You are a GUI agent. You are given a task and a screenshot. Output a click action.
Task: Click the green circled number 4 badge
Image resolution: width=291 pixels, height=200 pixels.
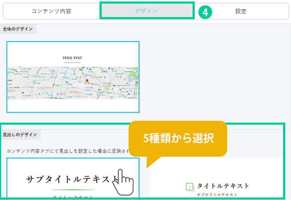tap(205, 12)
